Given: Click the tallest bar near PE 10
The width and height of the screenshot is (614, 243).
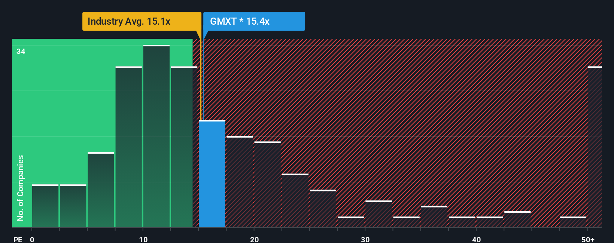Looking at the screenshot, I should pos(156,136).
